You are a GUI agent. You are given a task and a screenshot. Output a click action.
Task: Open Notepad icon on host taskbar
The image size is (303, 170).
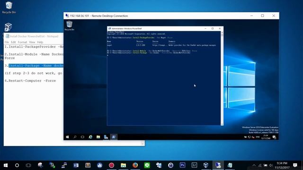(230, 165)
